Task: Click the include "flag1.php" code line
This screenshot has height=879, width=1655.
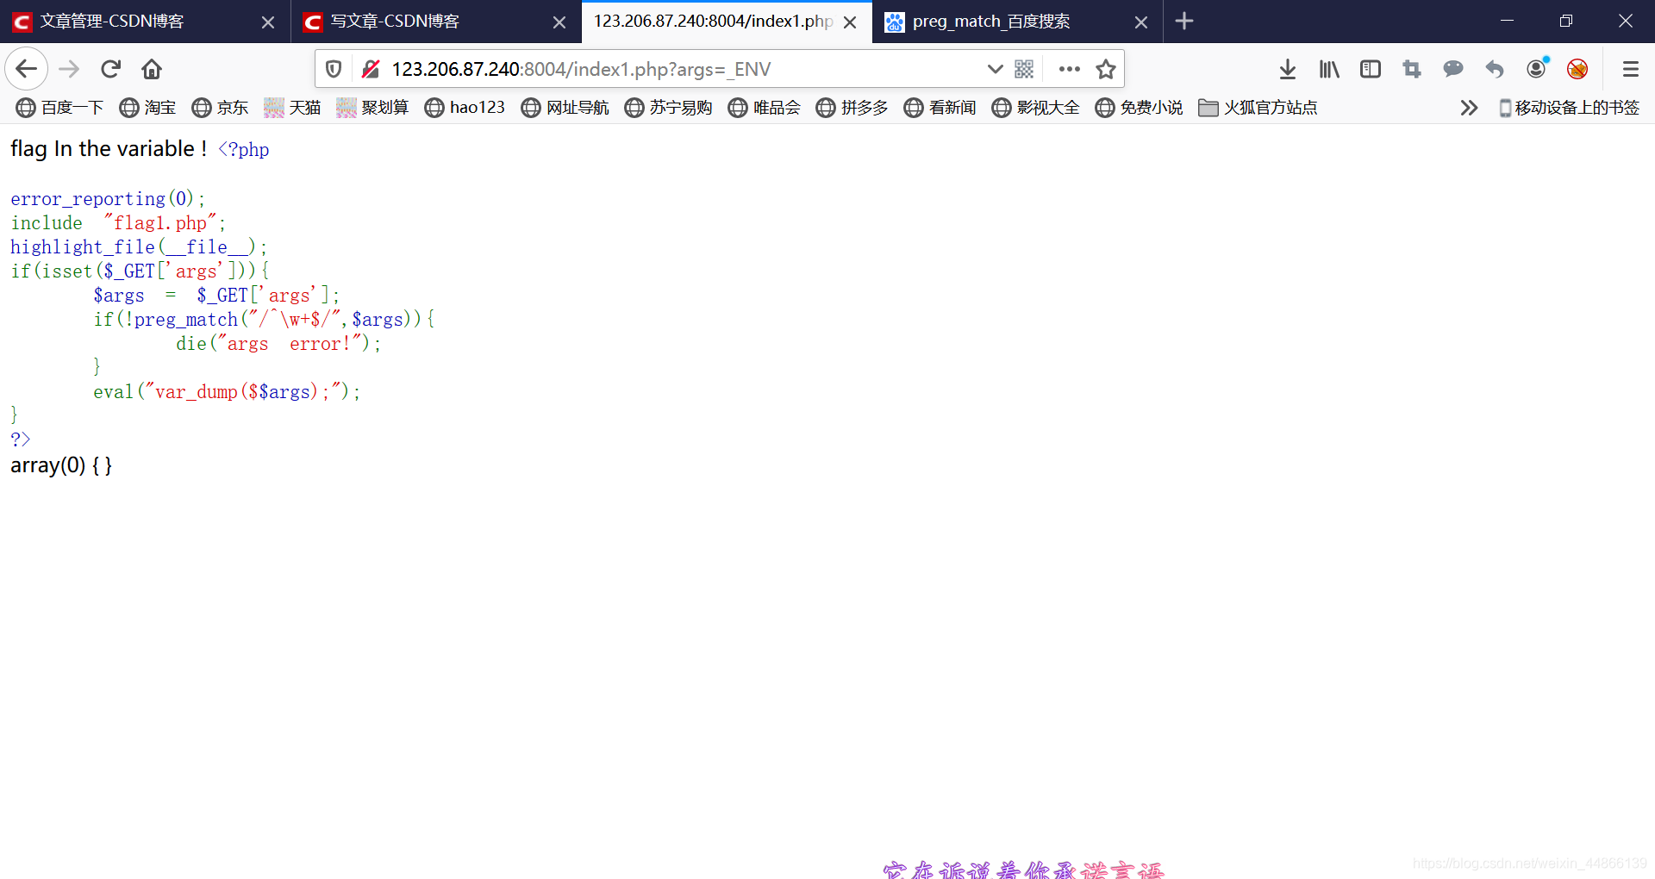Action: pos(118,223)
